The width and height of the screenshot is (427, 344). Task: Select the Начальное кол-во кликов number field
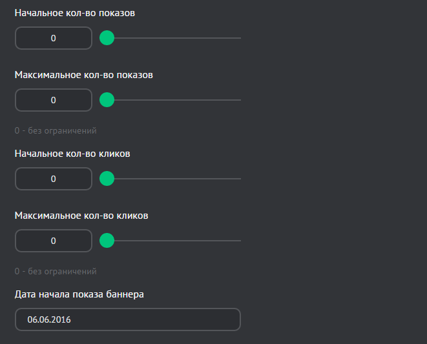54,179
